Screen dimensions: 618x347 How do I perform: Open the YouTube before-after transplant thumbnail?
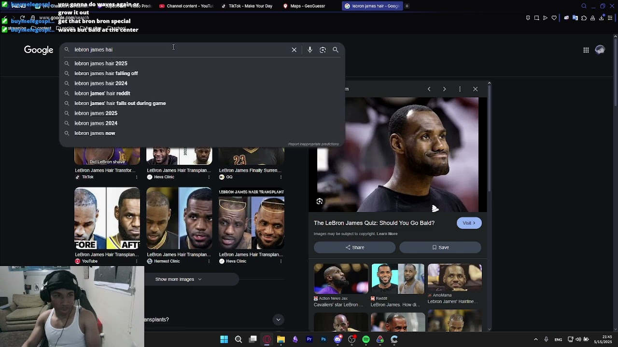coord(107,218)
